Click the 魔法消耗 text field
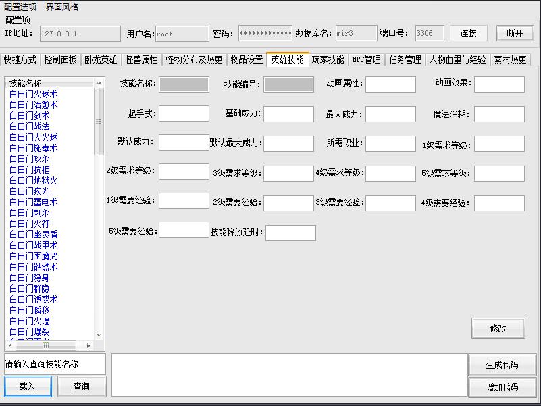This screenshot has width=541, height=406. [498, 114]
